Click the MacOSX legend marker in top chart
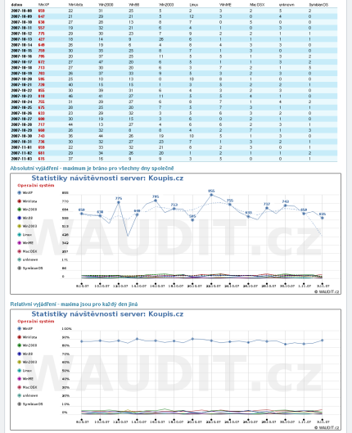 point(20,251)
